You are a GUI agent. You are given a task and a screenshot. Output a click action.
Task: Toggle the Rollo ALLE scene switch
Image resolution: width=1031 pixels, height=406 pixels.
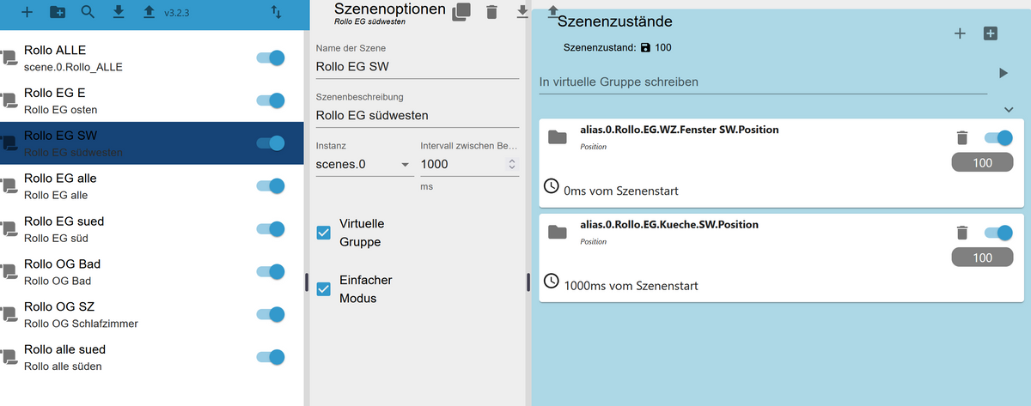271,58
